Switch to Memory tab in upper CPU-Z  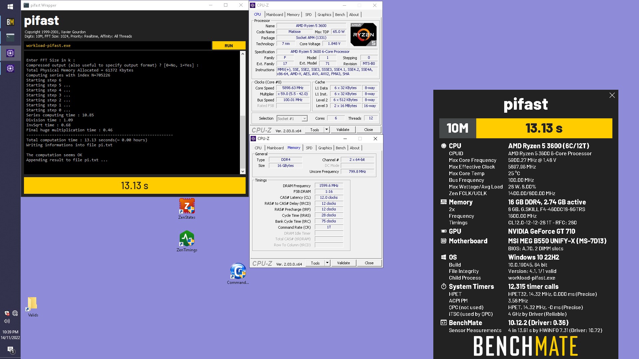coord(293,15)
